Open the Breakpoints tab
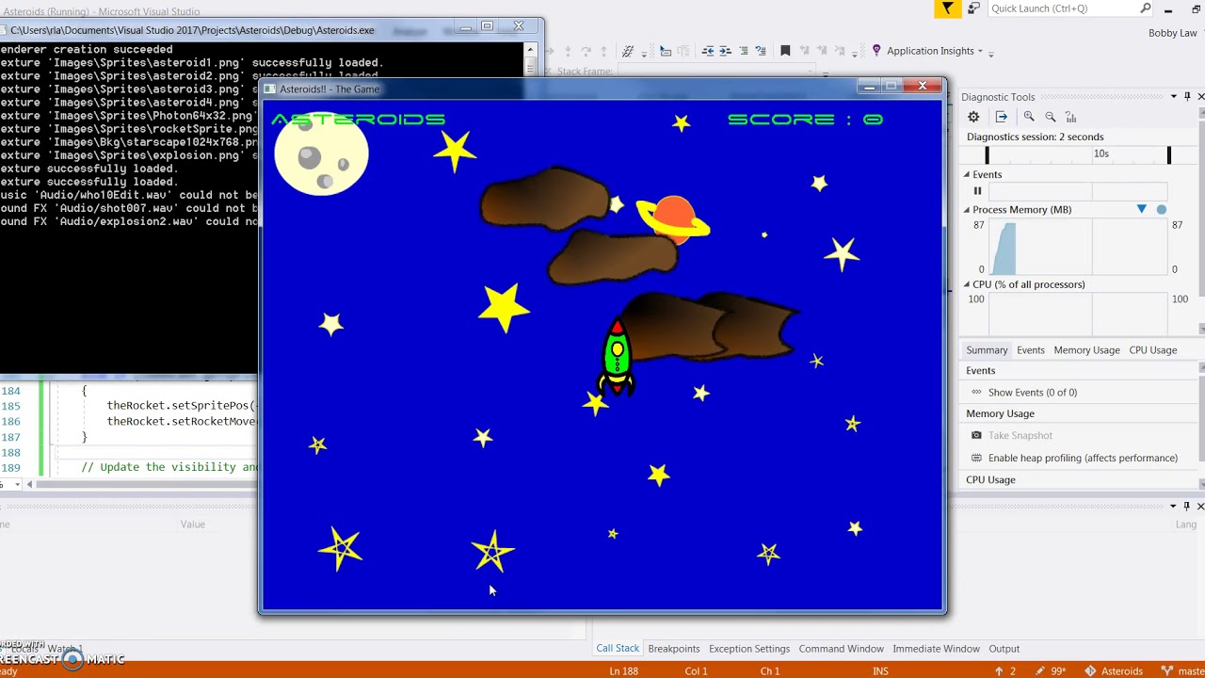The width and height of the screenshot is (1205, 678). point(674,648)
